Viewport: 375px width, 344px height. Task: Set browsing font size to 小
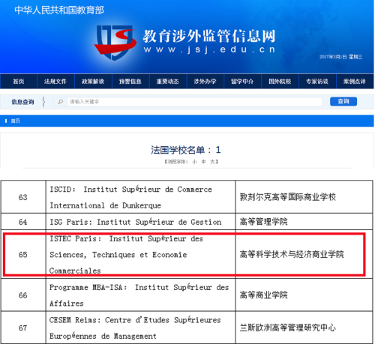pyautogui.click(x=194, y=162)
